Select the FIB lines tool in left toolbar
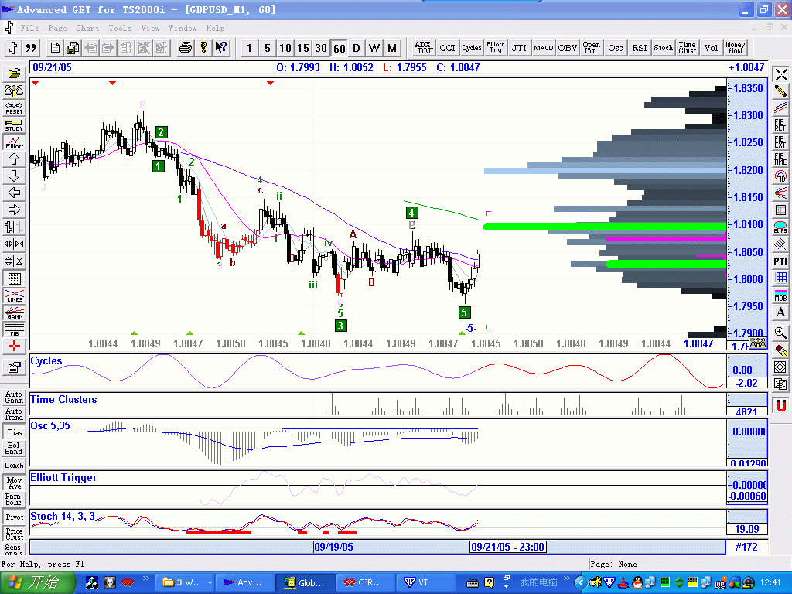792x594 pixels. [x=14, y=329]
